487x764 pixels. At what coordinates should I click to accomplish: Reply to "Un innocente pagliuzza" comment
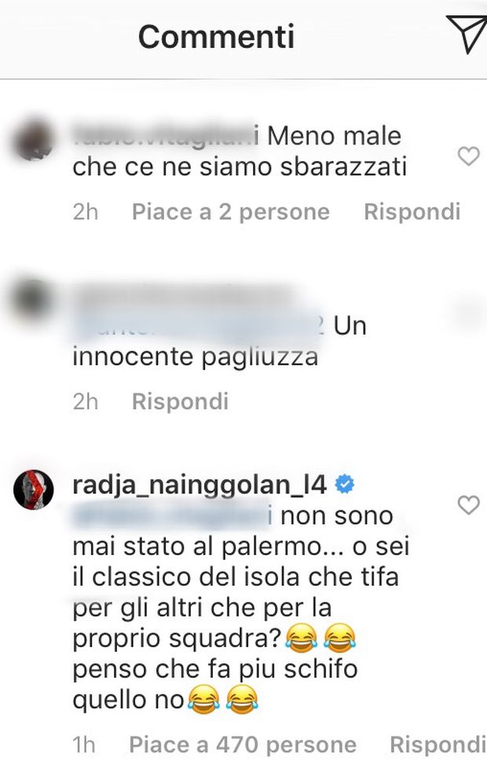coord(180,401)
